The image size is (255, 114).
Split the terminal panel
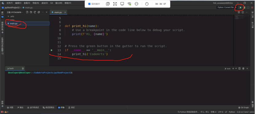point(239,69)
